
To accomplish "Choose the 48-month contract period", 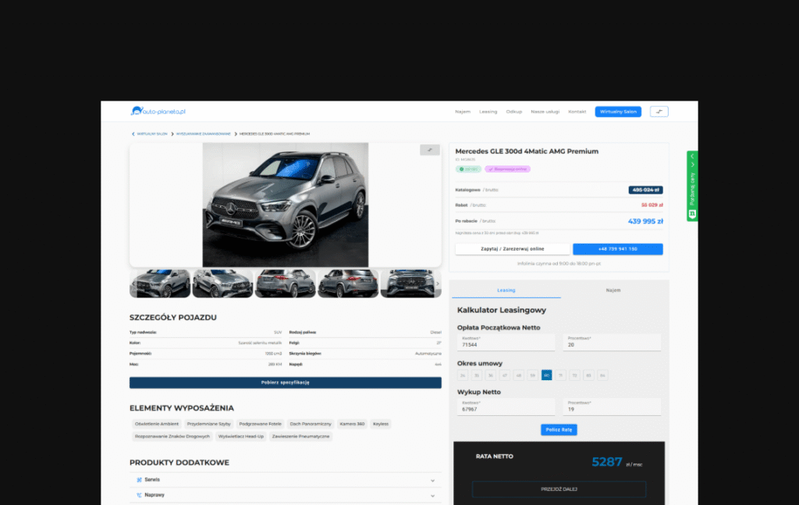I will (x=518, y=375).
